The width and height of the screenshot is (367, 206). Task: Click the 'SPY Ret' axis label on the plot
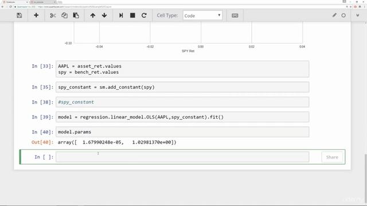pos(188,51)
